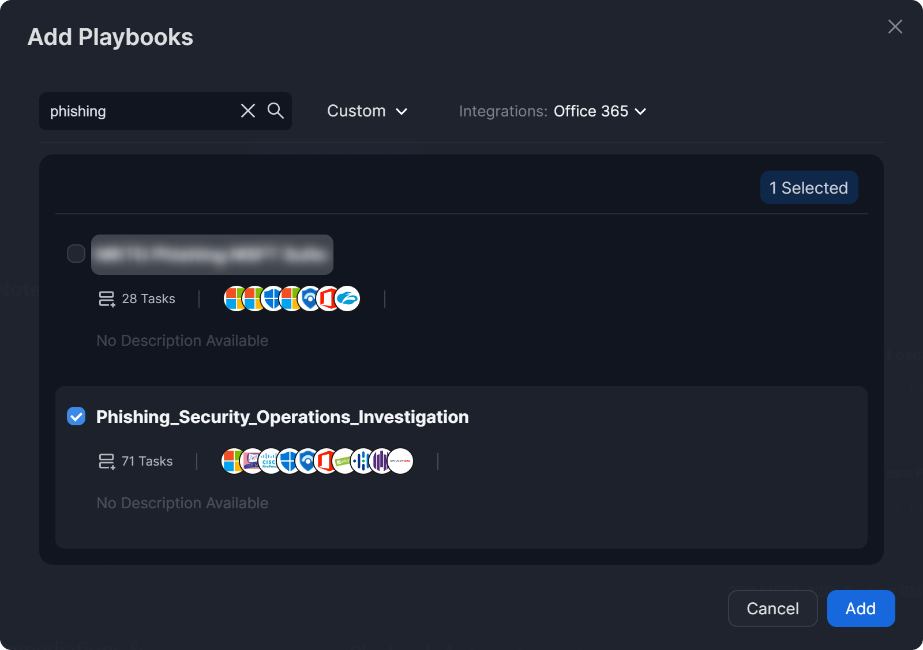The width and height of the screenshot is (923, 650).
Task: Click Office icon in 28 Tasks playbook
Action: [328, 298]
